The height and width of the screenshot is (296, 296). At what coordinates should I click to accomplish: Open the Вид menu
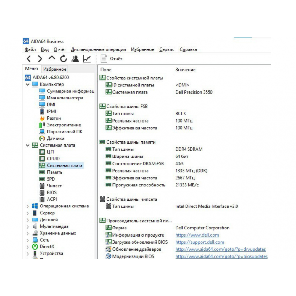pyautogui.click(x=45, y=49)
